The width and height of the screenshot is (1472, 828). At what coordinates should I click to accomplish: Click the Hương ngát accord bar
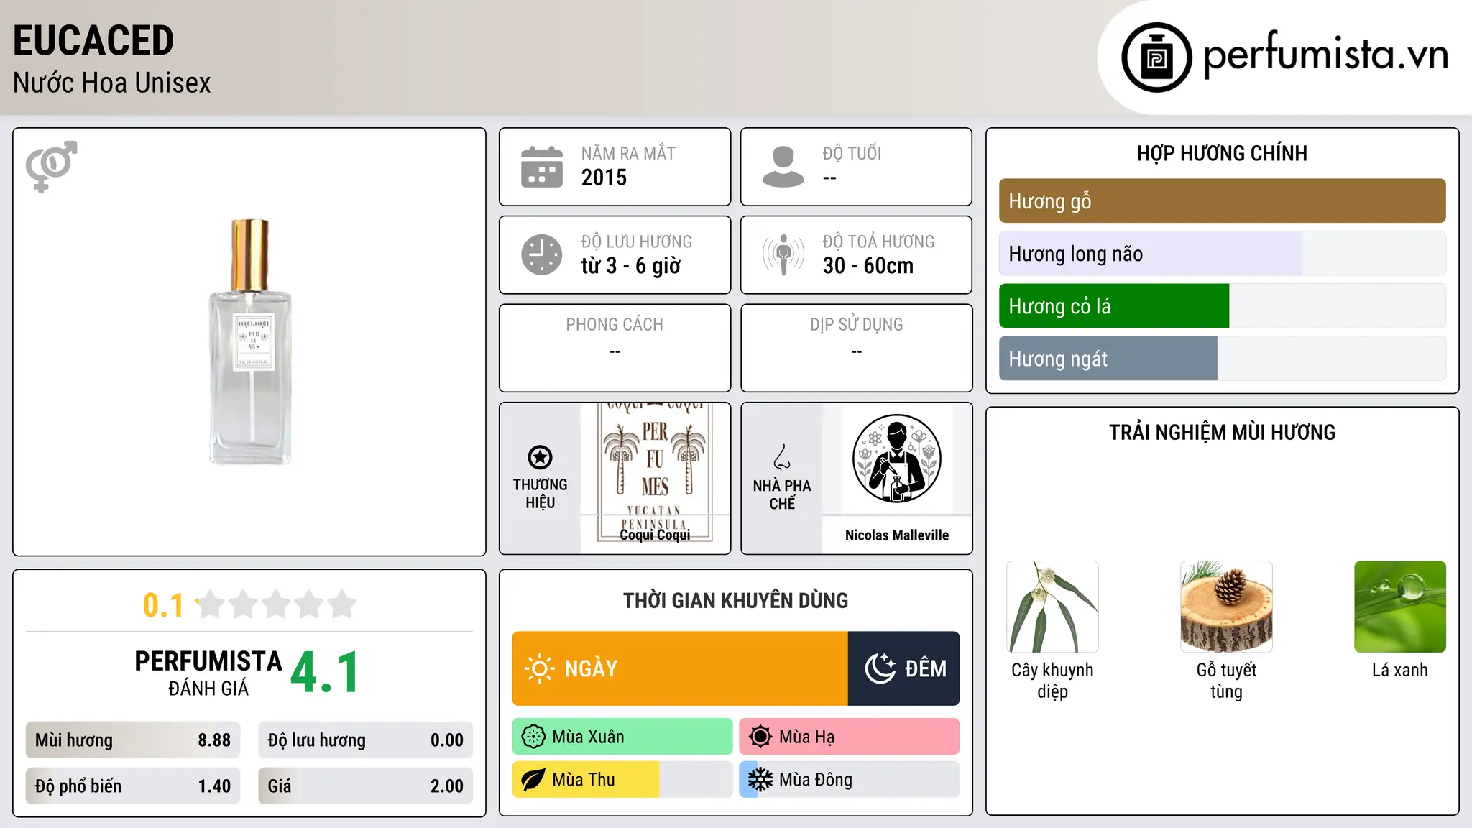pos(1222,359)
